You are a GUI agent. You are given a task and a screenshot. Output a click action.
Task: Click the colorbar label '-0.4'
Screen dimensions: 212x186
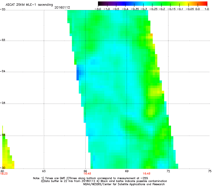(125, 9)
